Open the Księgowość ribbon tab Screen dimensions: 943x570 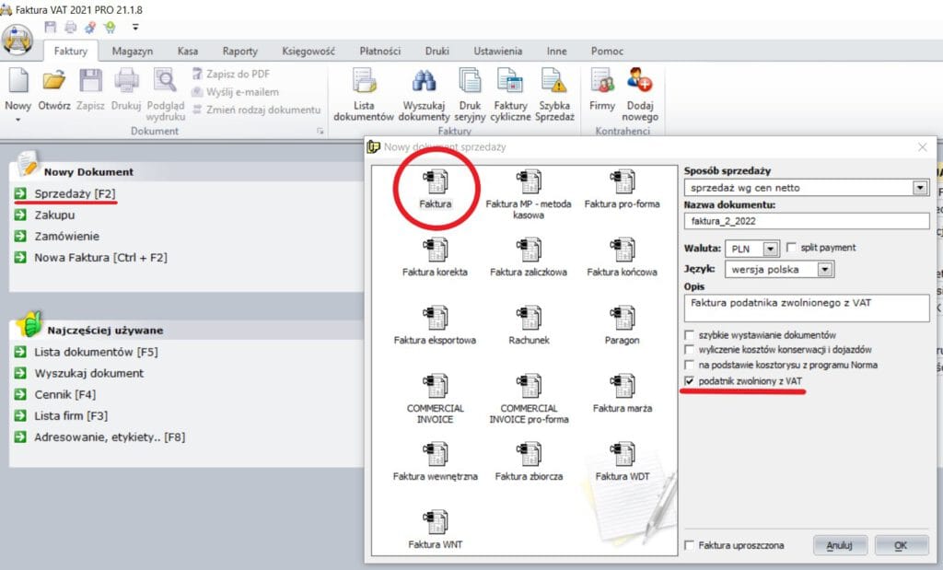tap(309, 52)
